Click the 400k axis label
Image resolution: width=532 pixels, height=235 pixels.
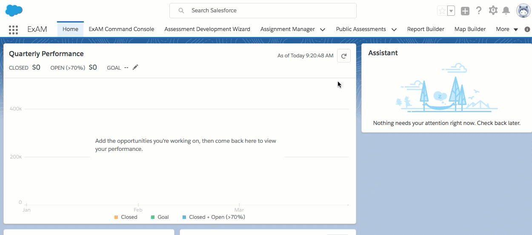pos(16,109)
